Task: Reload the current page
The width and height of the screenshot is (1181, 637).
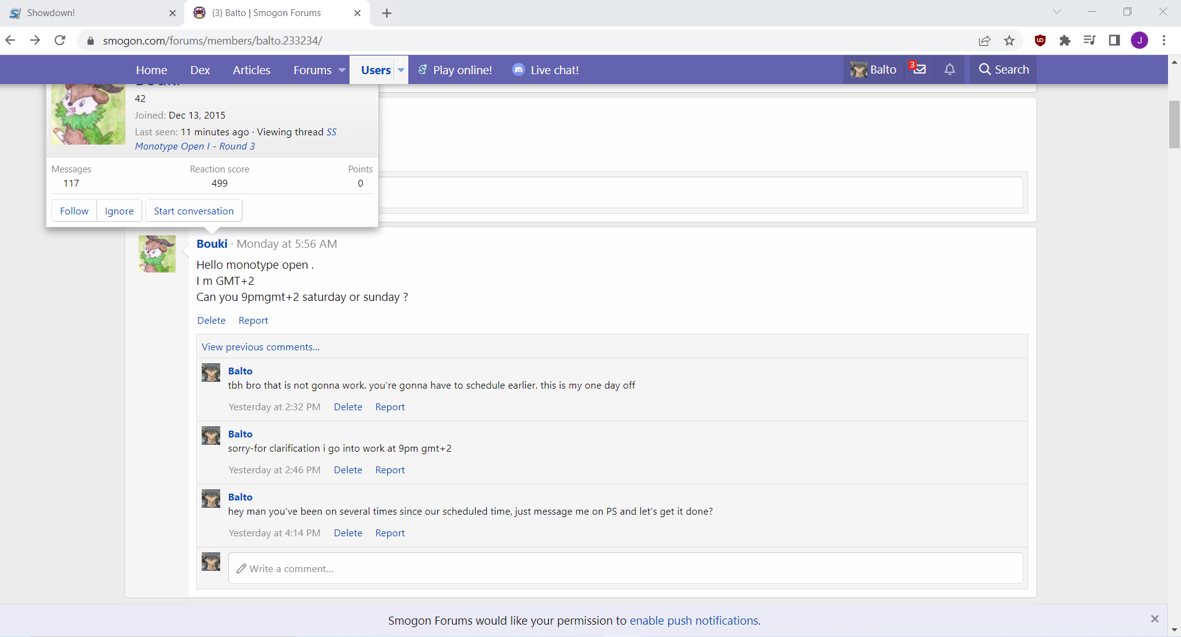Action: 60,40
